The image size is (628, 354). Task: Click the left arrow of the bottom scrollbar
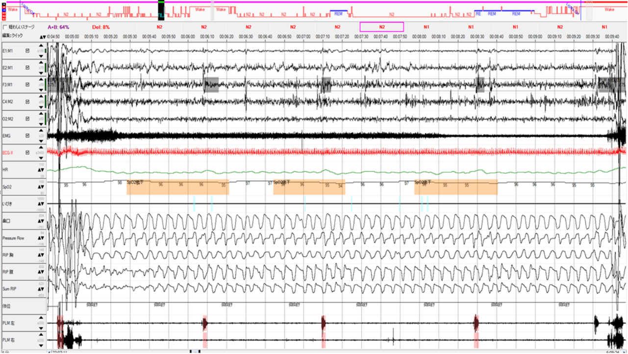(49, 352)
